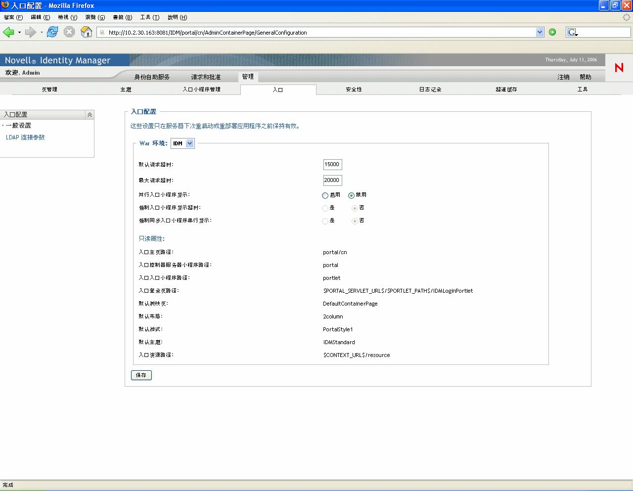This screenshot has width=633, height=491.
Task: Click the date "Thursday, July 13, 2006"
Action: click(x=571, y=60)
